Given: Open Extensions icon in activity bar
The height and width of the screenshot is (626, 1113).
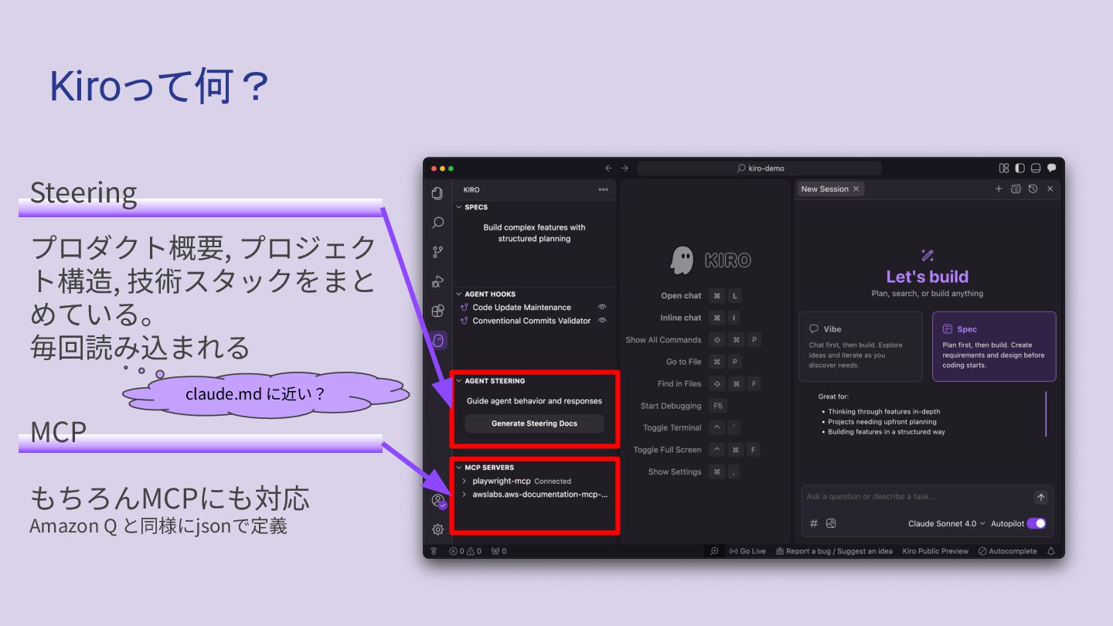Looking at the screenshot, I should point(437,311).
